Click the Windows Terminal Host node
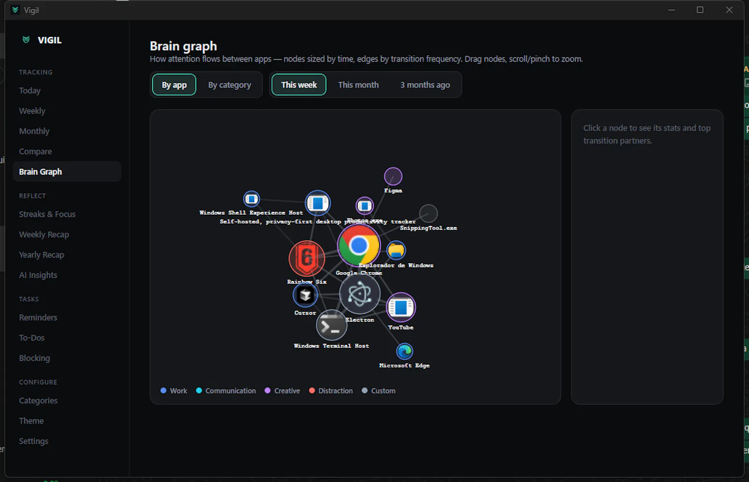Viewport: 749px width, 482px height. click(331, 325)
